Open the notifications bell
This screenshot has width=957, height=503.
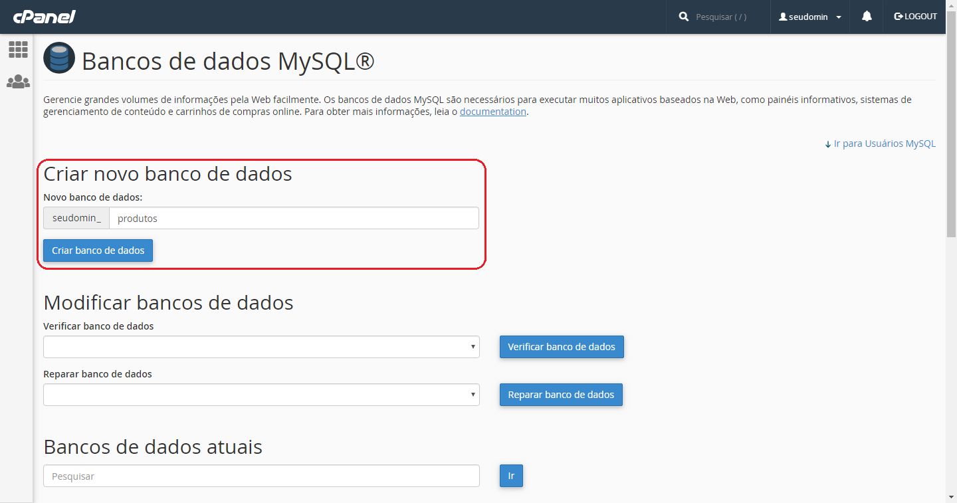867,17
